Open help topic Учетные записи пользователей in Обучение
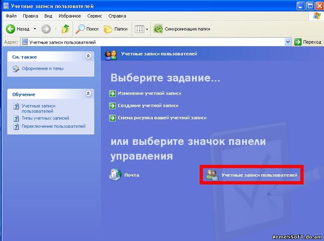This screenshot has width=324, height=241. click(38, 108)
